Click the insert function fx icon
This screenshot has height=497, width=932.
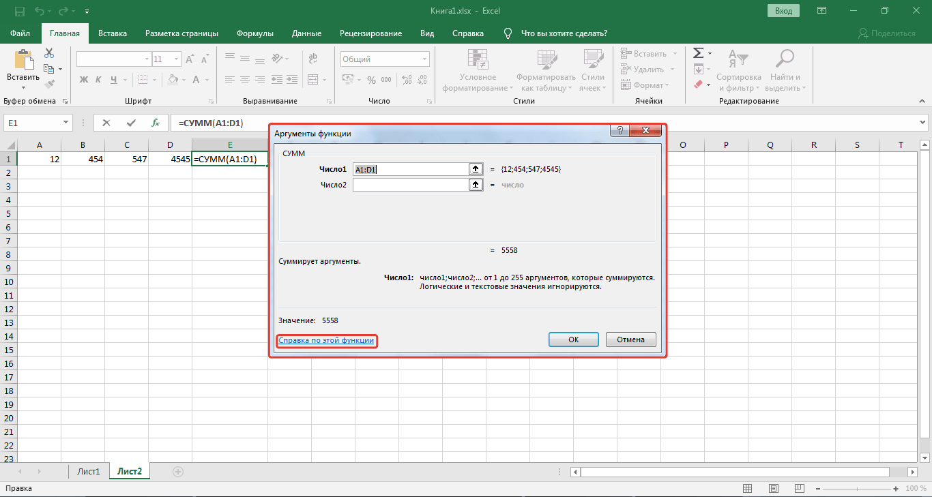pyautogui.click(x=156, y=123)
